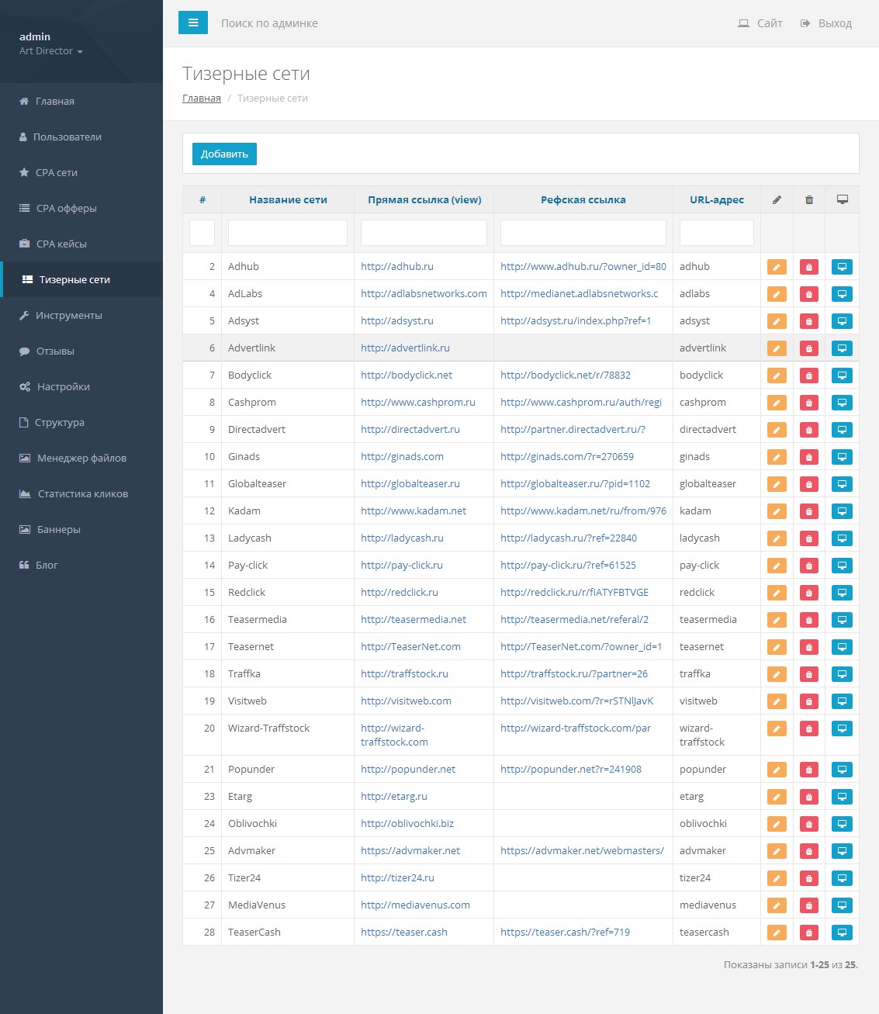Open Настройки in the sidebar
The width and height of the screenshot is (879, 1014).
click(x=81, y=386)
